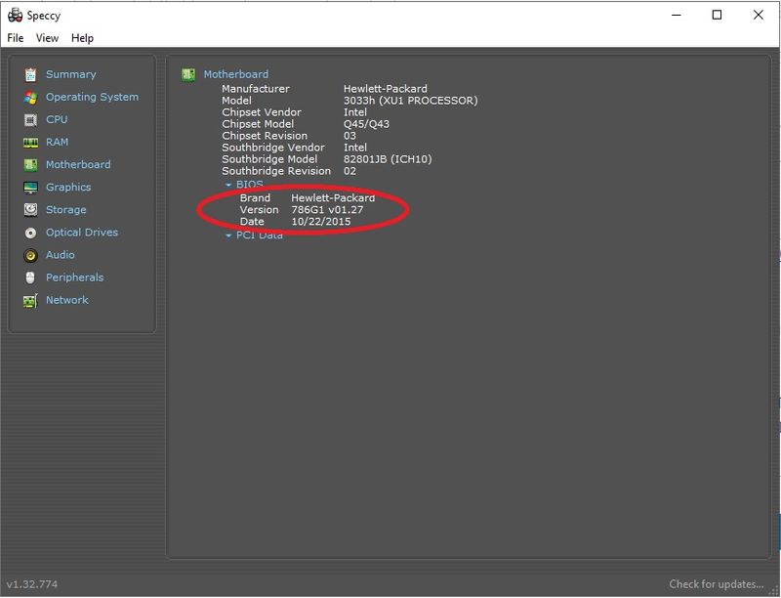This screenshot has height=598, width=781.
Task: Select model value 3033h (XU1 PROCESSOR)
Action: (x=410, y=101)
